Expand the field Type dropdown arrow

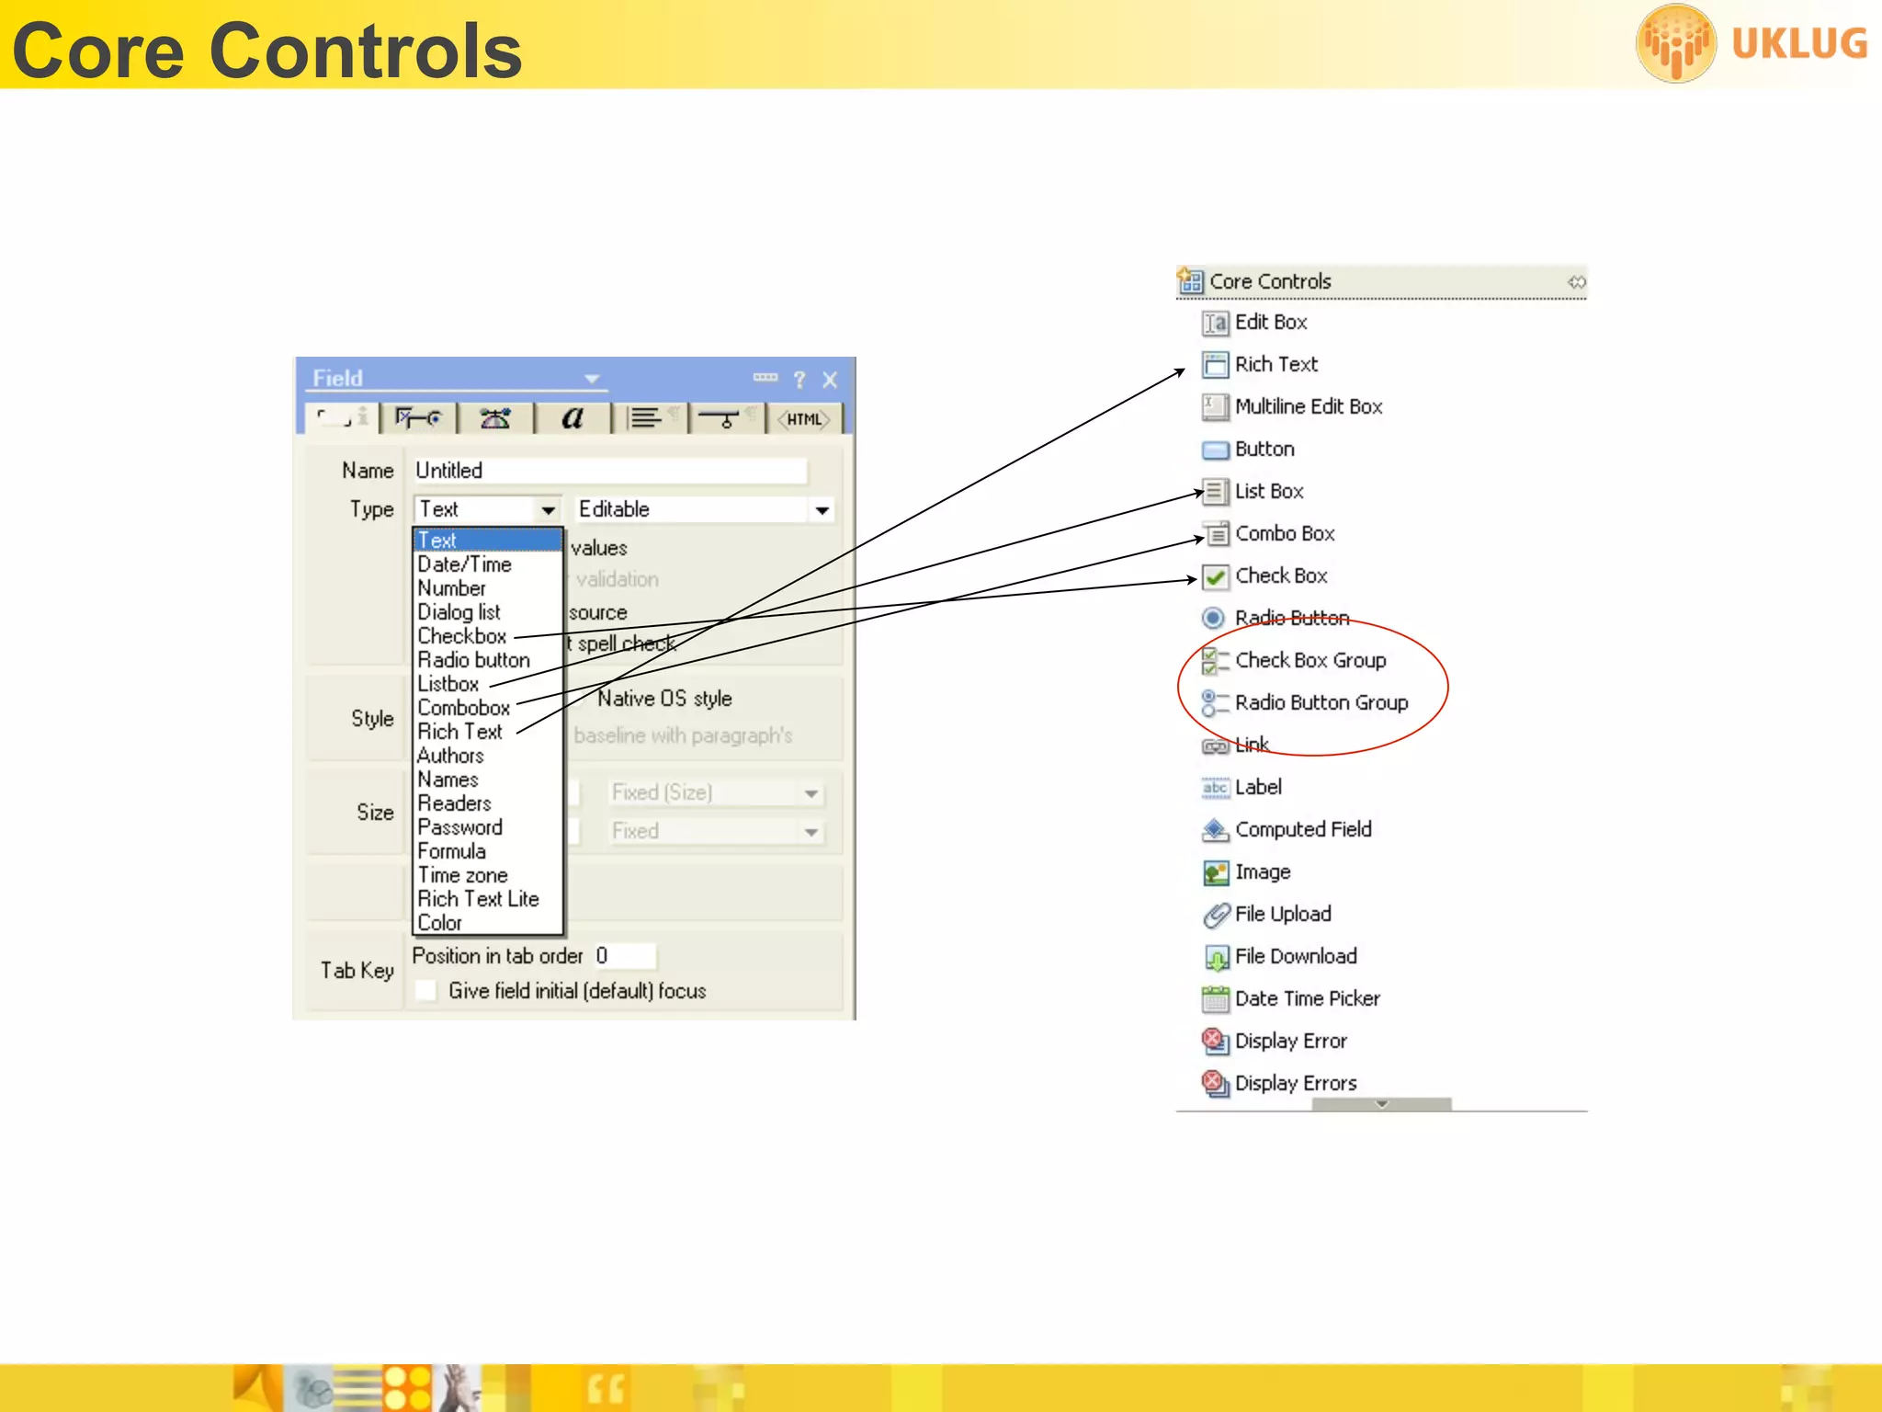pyautogui.click(x=549, y=509)
